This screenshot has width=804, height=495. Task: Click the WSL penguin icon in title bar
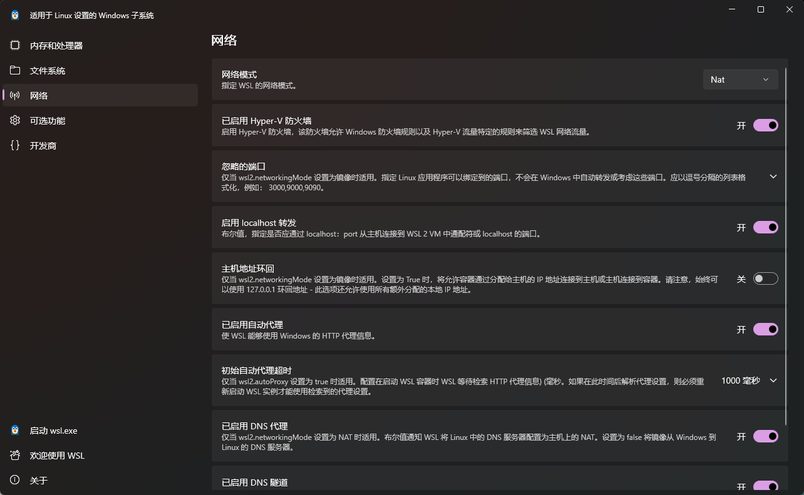click(15, 15)
